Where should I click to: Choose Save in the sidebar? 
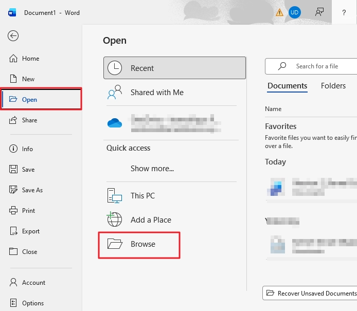coord(41,170)
